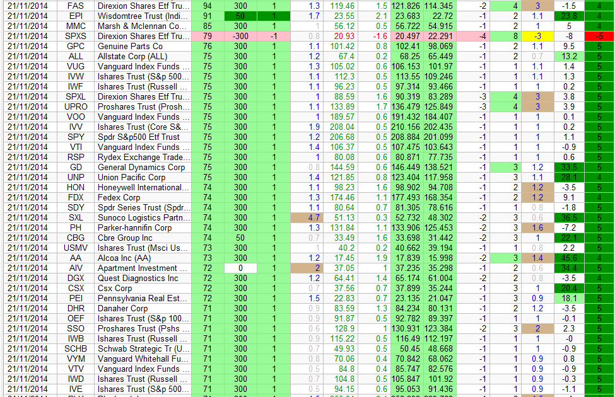The width and height of the screenshot is (615, 397).
Task: Click the Csx Corp name cell
Action: (x=144, y=288)
